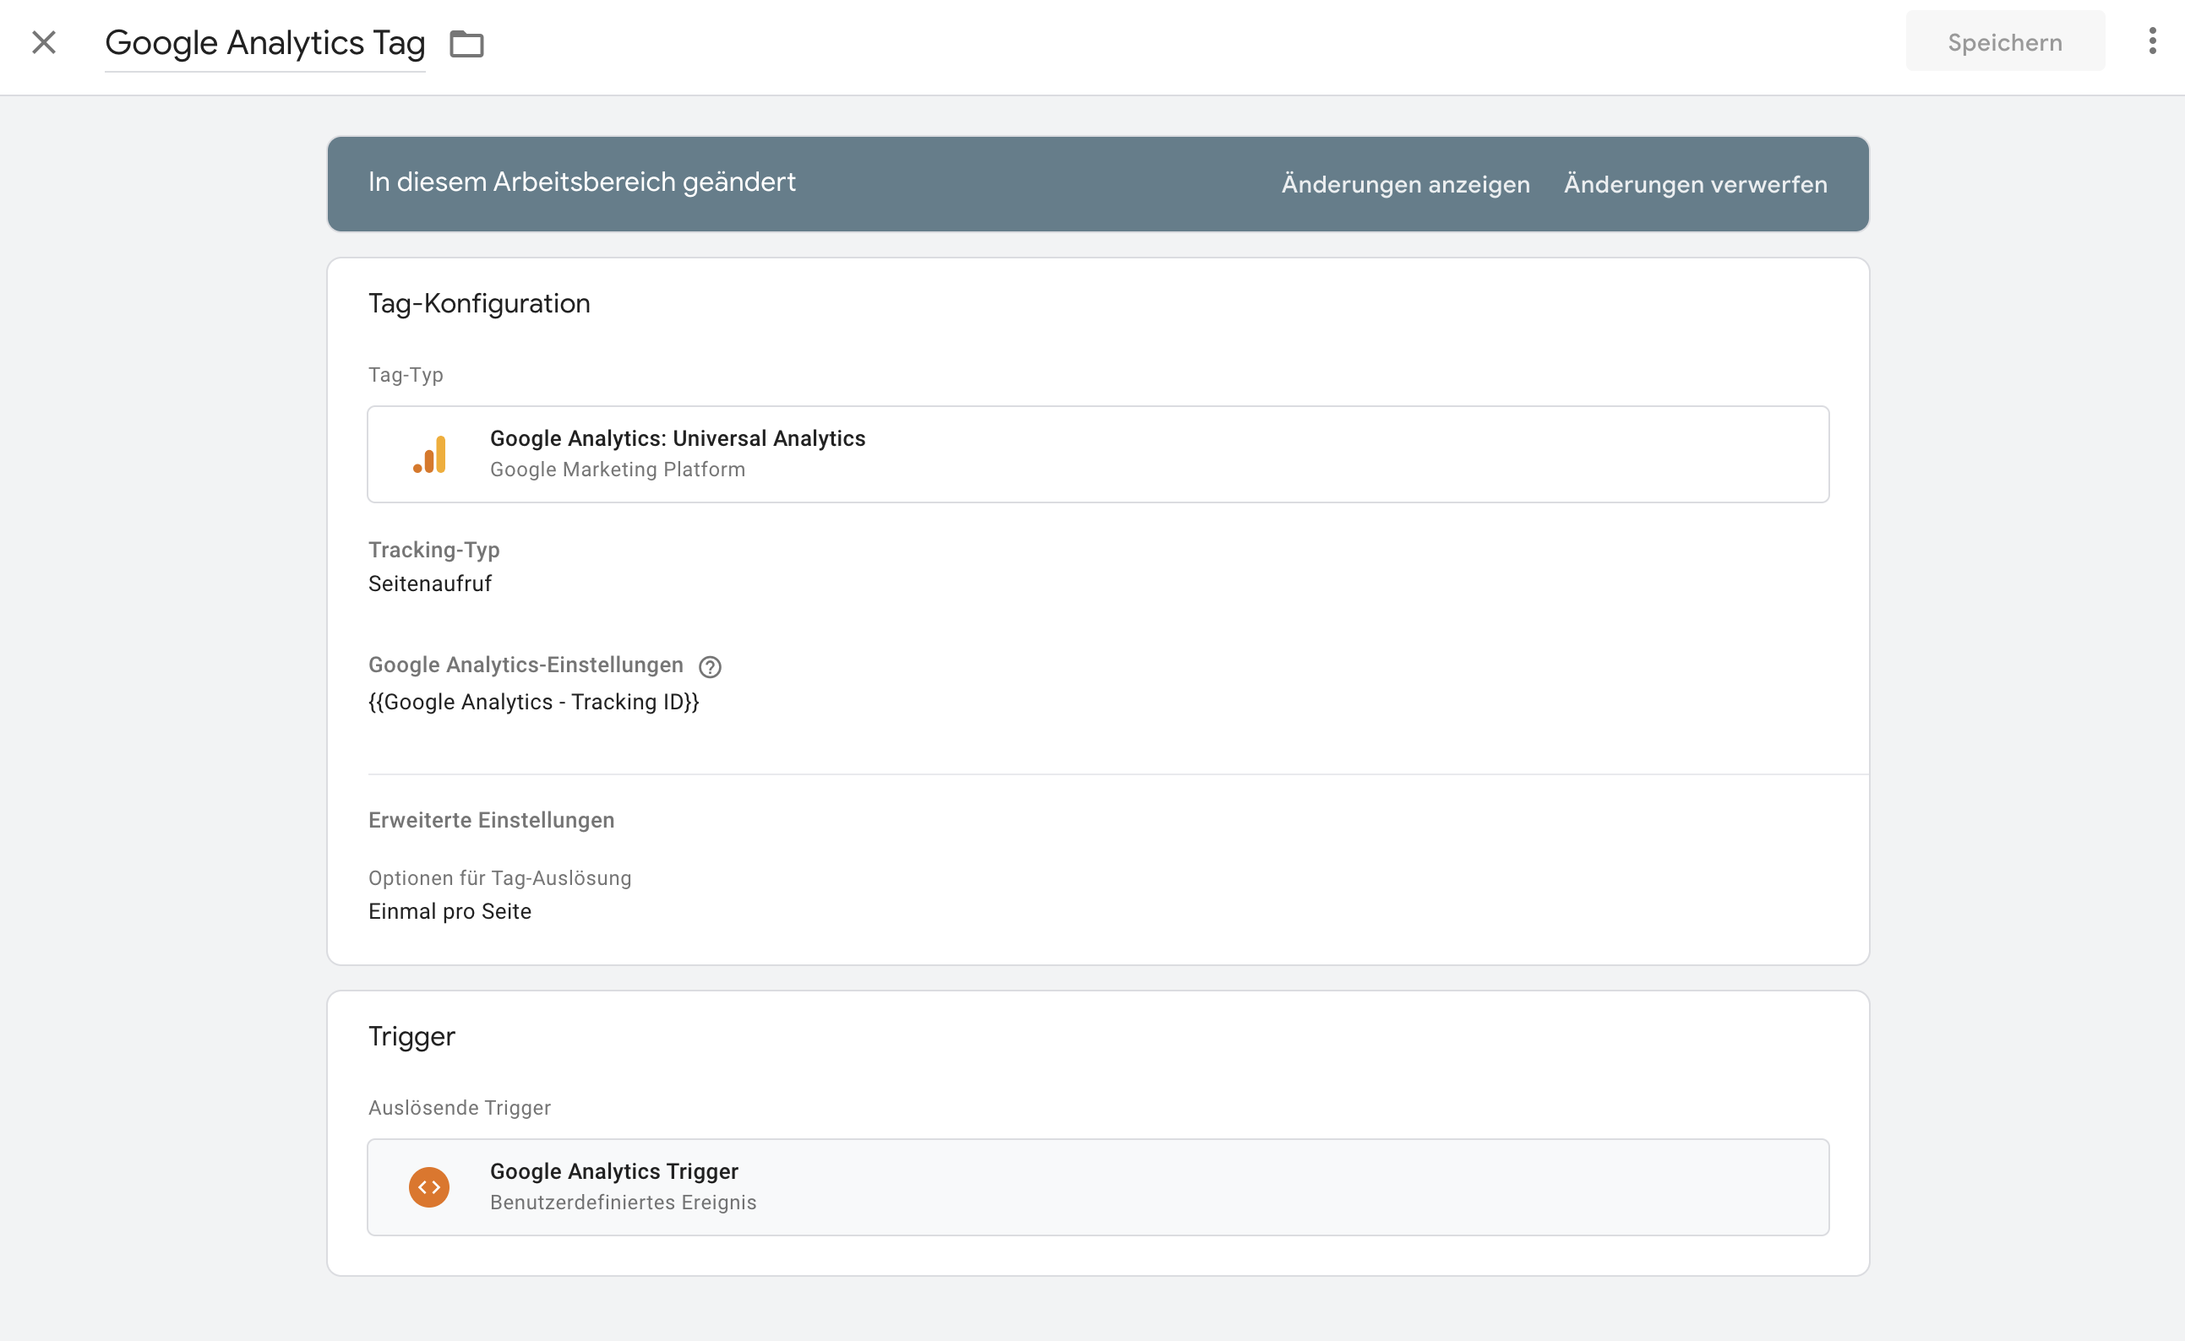Edit the tag name Google Analytics Tag
Viewport: 2185px width, 1341px height.
point(265,42)
